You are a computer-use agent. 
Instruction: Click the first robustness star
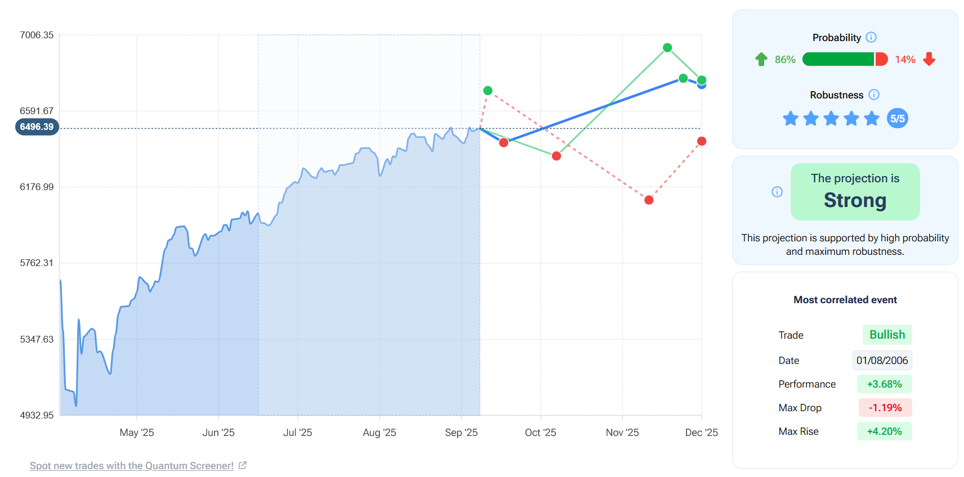tap(790, 118)
